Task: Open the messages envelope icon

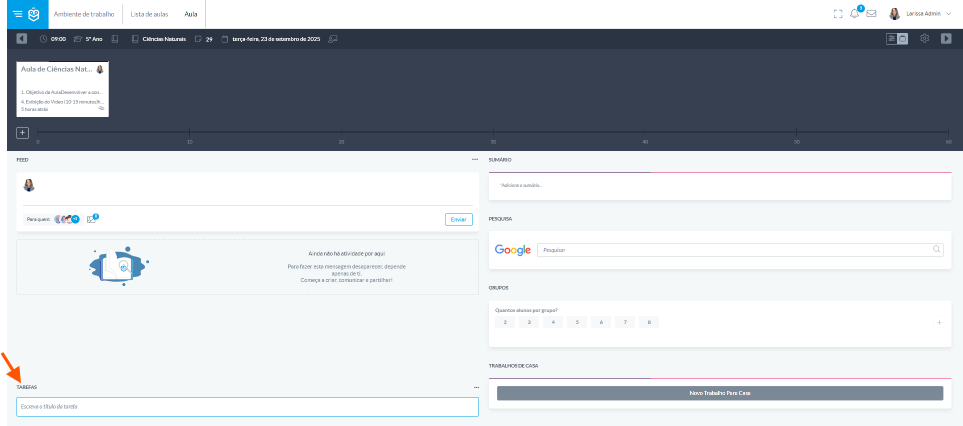Action: 871,14
